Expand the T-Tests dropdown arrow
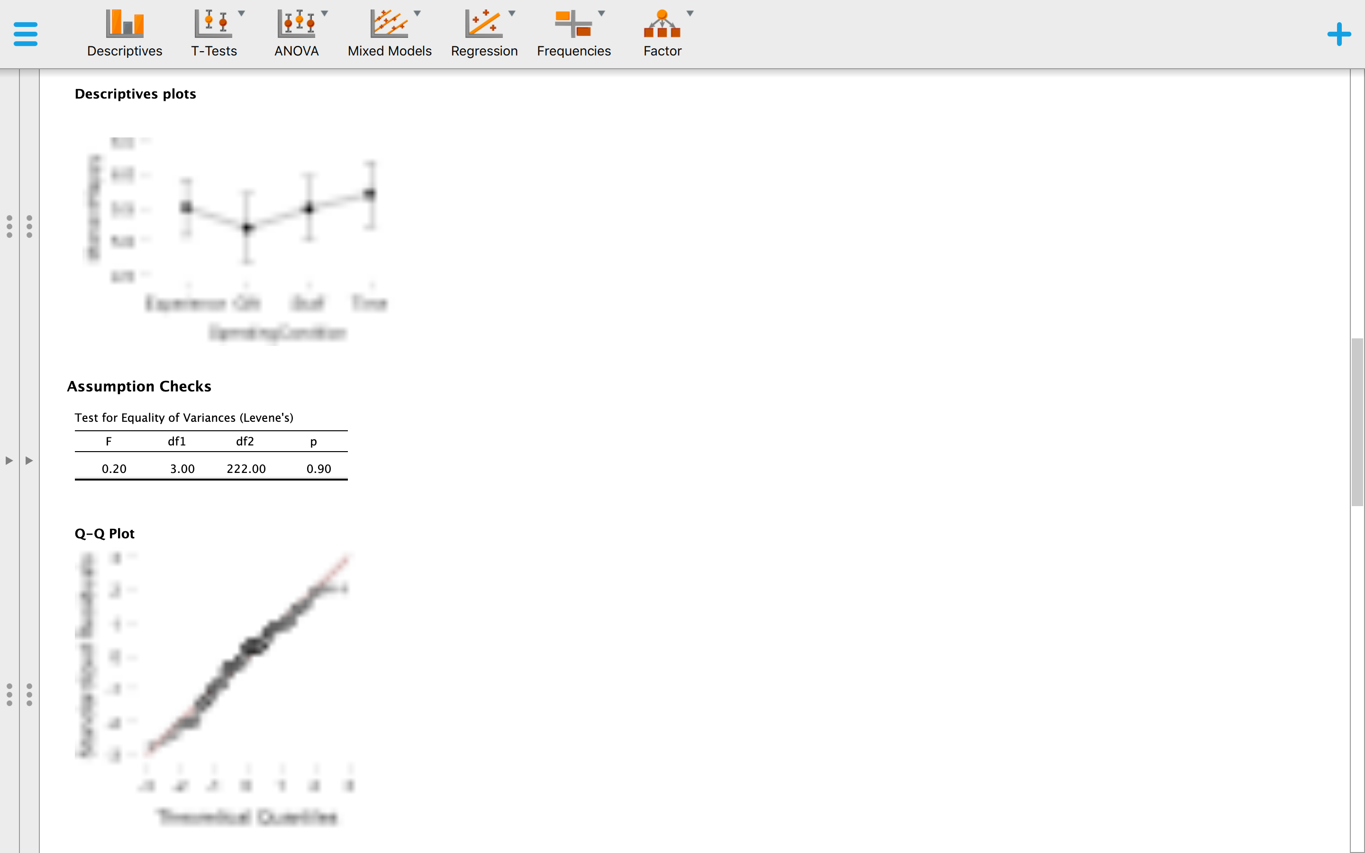The width and height of the screenshot is (1365, 853). click(242, 14)
